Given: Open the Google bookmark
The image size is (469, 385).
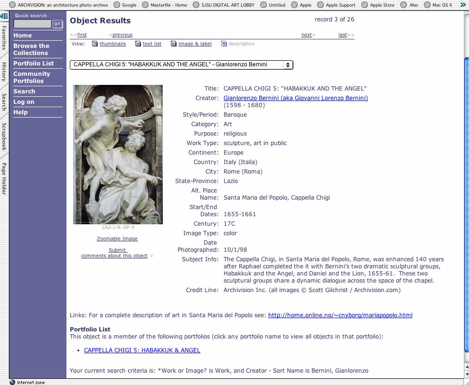Looking at the screenshot, I should tap(125, 5).
